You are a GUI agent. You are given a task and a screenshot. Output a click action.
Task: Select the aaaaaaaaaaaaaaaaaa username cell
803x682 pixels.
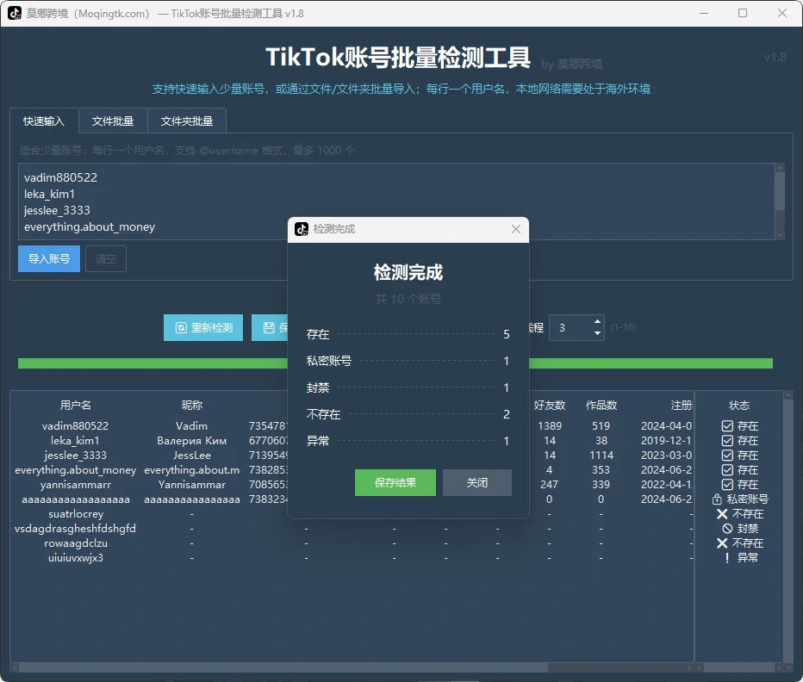click(x=75, y=499)
